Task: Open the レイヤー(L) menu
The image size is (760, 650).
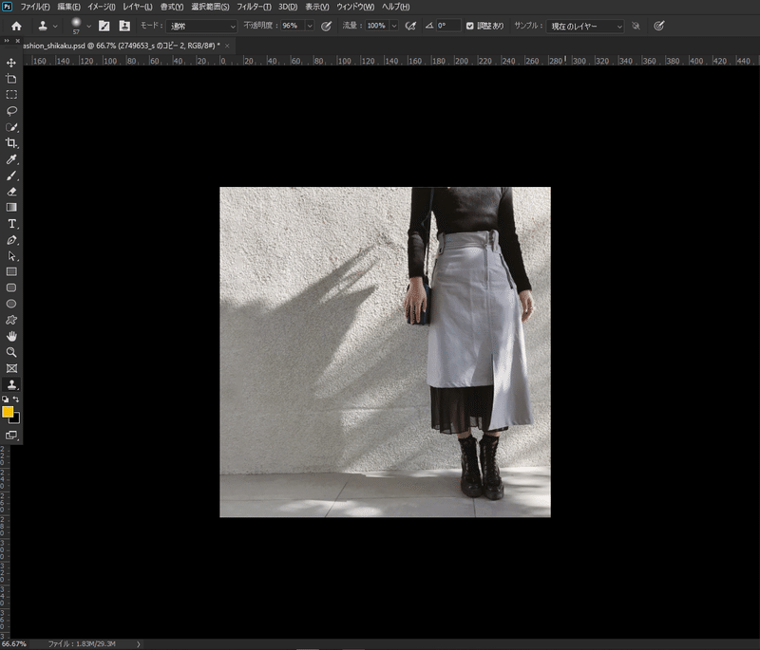Action: (x=138, y=7)
